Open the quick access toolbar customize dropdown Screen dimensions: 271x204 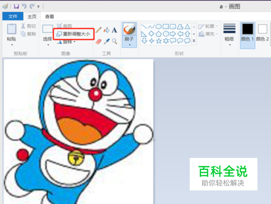38,6
